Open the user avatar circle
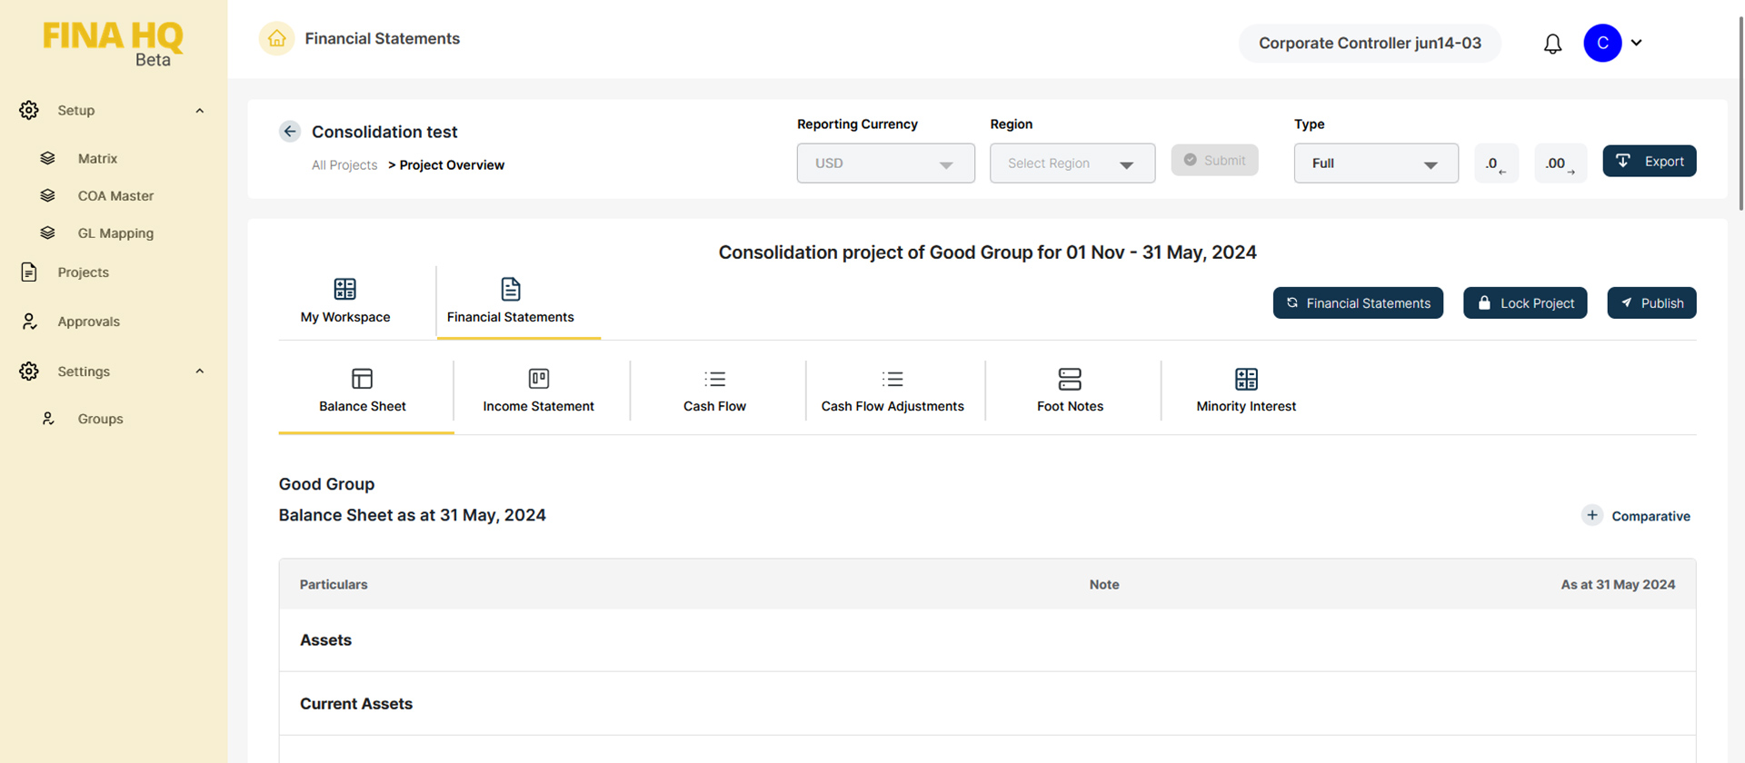 (x=1601, y=43)
